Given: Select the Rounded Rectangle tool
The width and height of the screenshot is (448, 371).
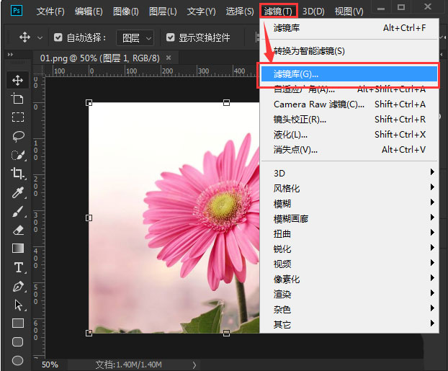Looking at the screenshot, I should pyautogui.click(x=18, y=342).
